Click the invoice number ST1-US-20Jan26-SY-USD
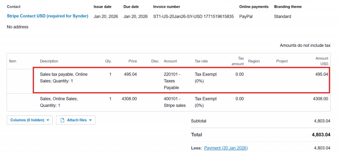 [193, 16]
